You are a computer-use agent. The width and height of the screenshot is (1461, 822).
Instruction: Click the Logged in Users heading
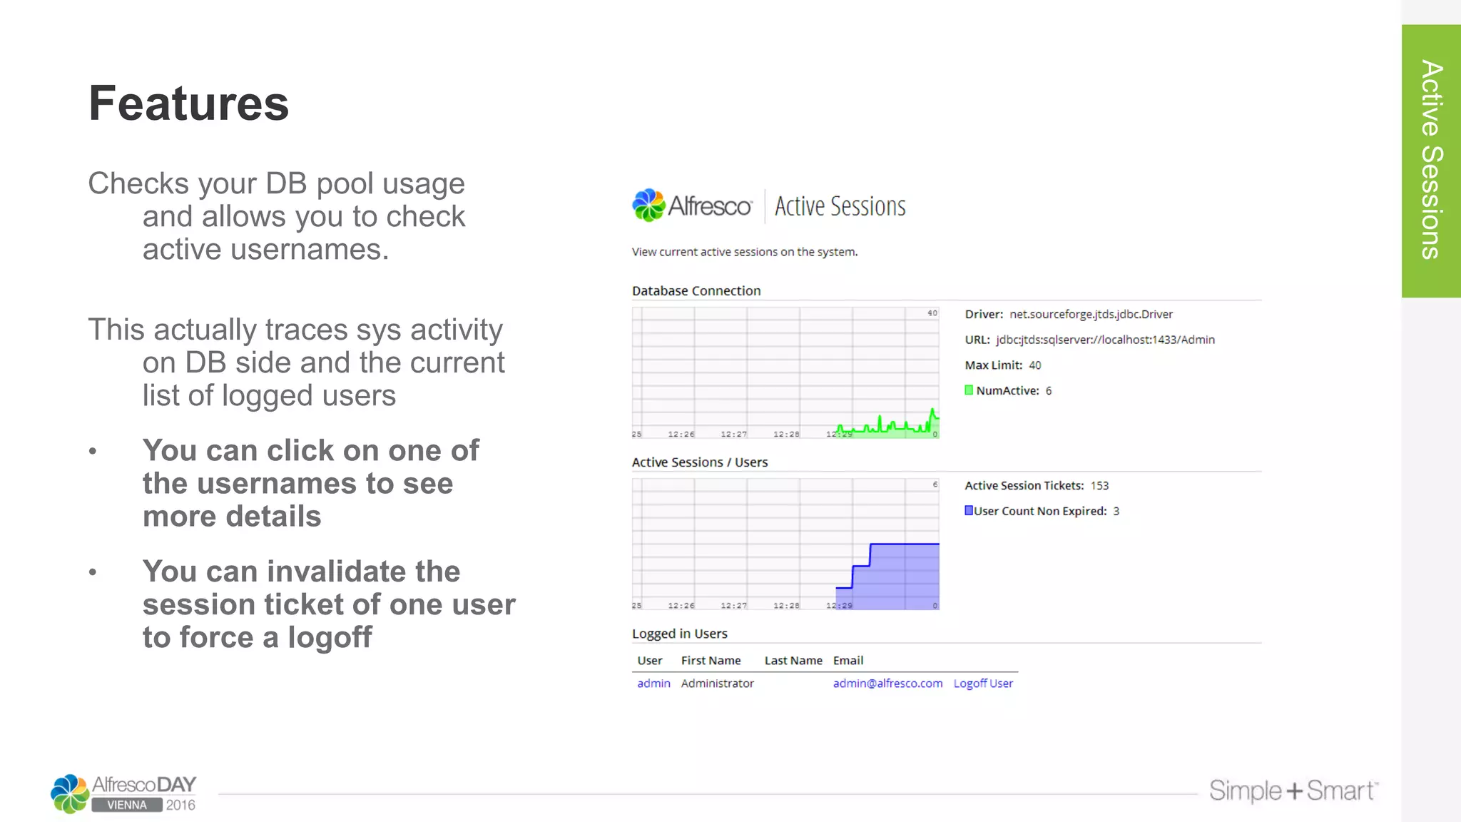tap(680, 634)
